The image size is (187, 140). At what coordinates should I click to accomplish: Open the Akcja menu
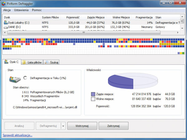(x=7, y=10)
